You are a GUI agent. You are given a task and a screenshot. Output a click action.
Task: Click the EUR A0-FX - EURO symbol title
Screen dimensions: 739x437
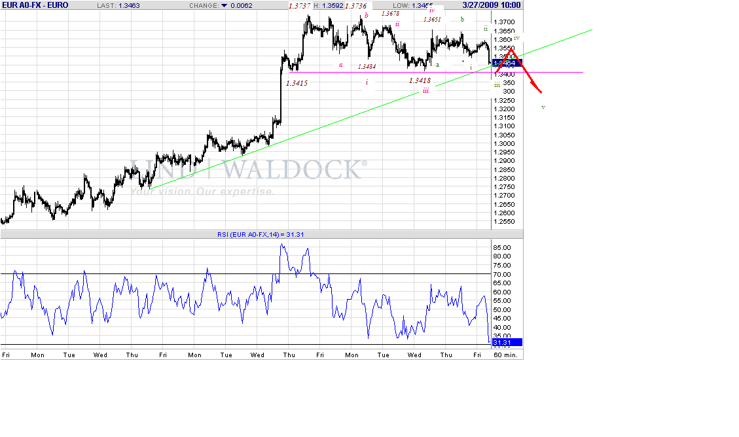point(35,5)
